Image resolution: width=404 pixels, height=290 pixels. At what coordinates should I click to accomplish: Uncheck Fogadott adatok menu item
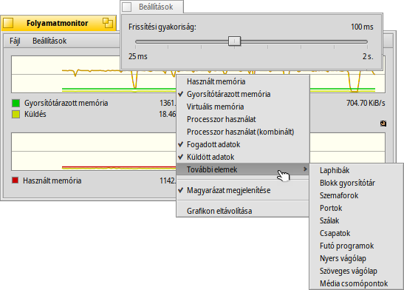pos(242,144)
